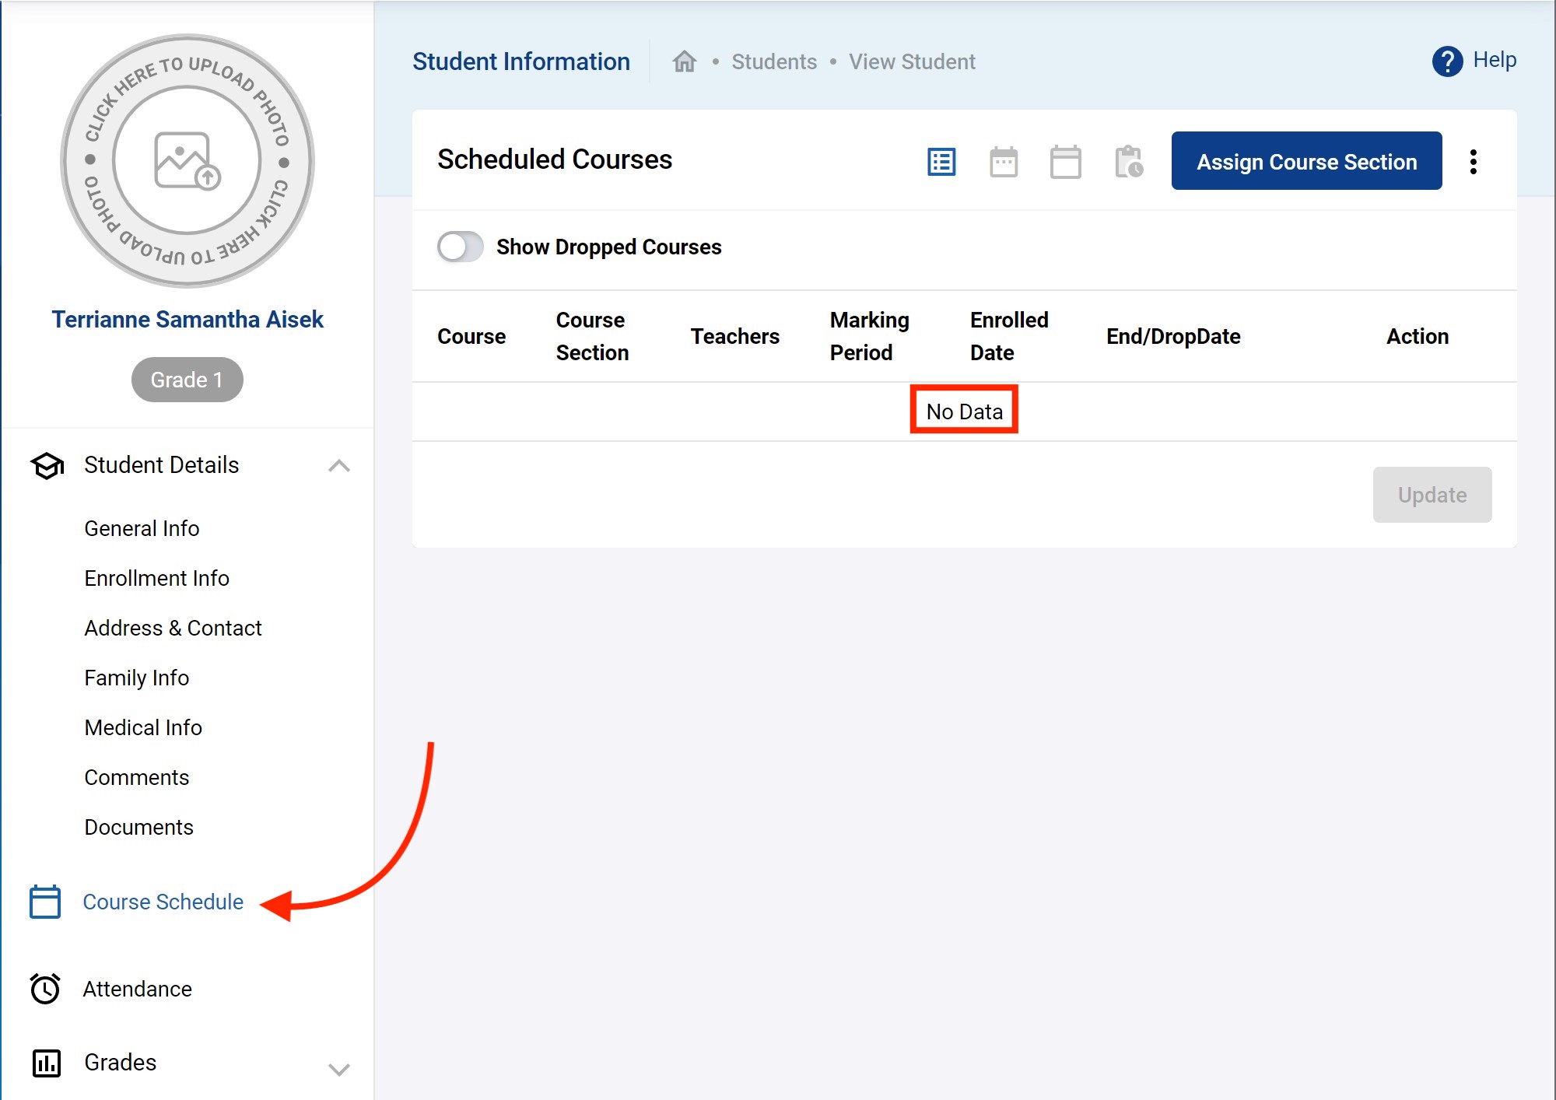Open Attendance in sidebar

(x=137, y=990)
